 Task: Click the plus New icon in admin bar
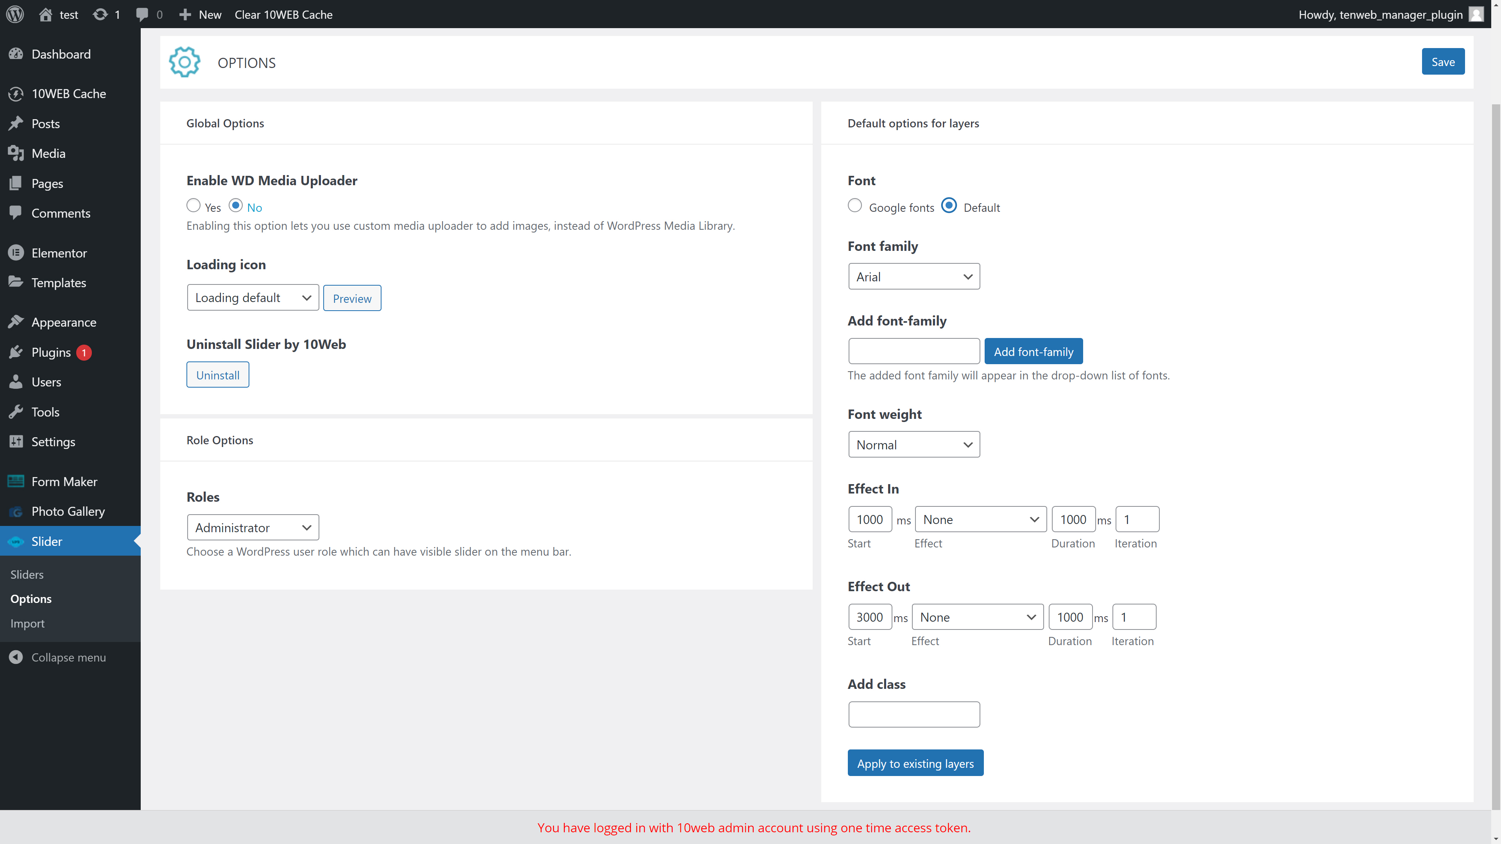pos(185,14)
